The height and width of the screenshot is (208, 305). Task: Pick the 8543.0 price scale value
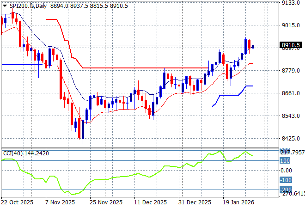(x=291, y=116)
